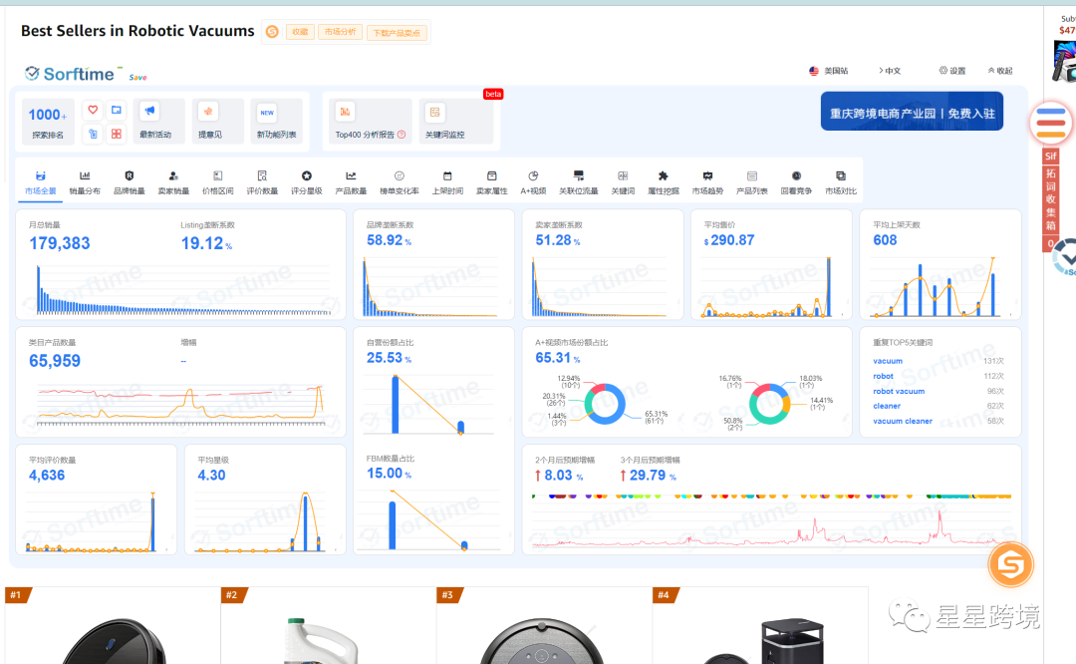Click the 重庆跨境电商产业园 banner
This screenshot has width=1076, height=664.
(x=912, y=113)
